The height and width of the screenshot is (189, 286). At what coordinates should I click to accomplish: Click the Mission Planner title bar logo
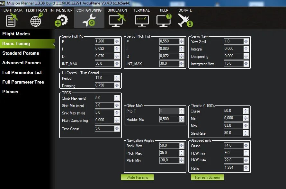point(3,3)
